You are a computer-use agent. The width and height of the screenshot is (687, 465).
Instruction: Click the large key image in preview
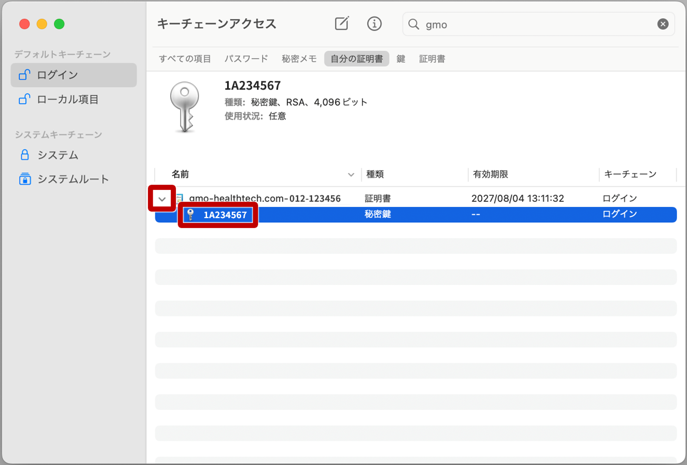[184, 107]
